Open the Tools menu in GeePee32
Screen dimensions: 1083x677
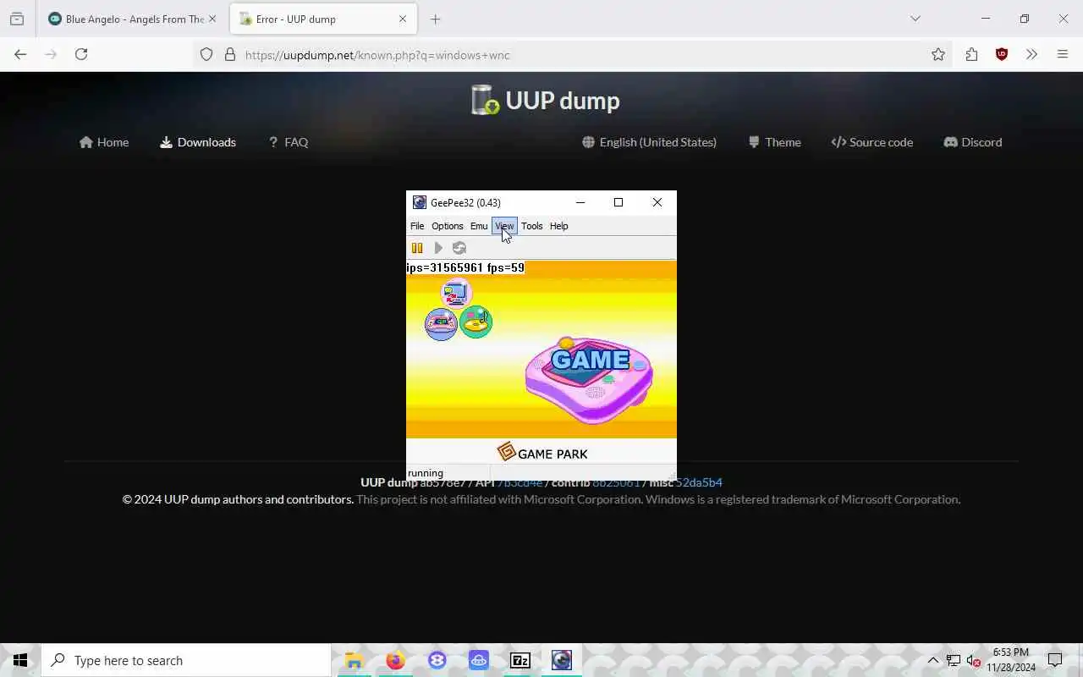(x=532, y=226)
